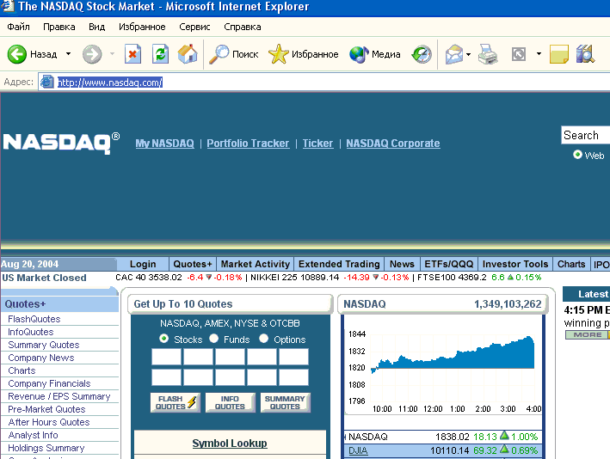Open the Вид menu
The height and width of the screenshot is (459, 610).
pyautogui.click(x=96, y=27)
